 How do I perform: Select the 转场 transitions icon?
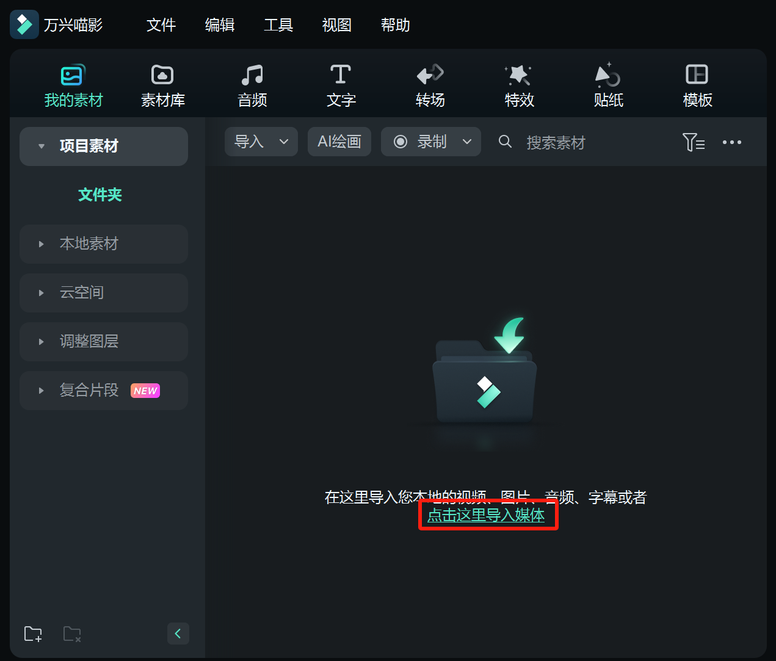point(429,84)
